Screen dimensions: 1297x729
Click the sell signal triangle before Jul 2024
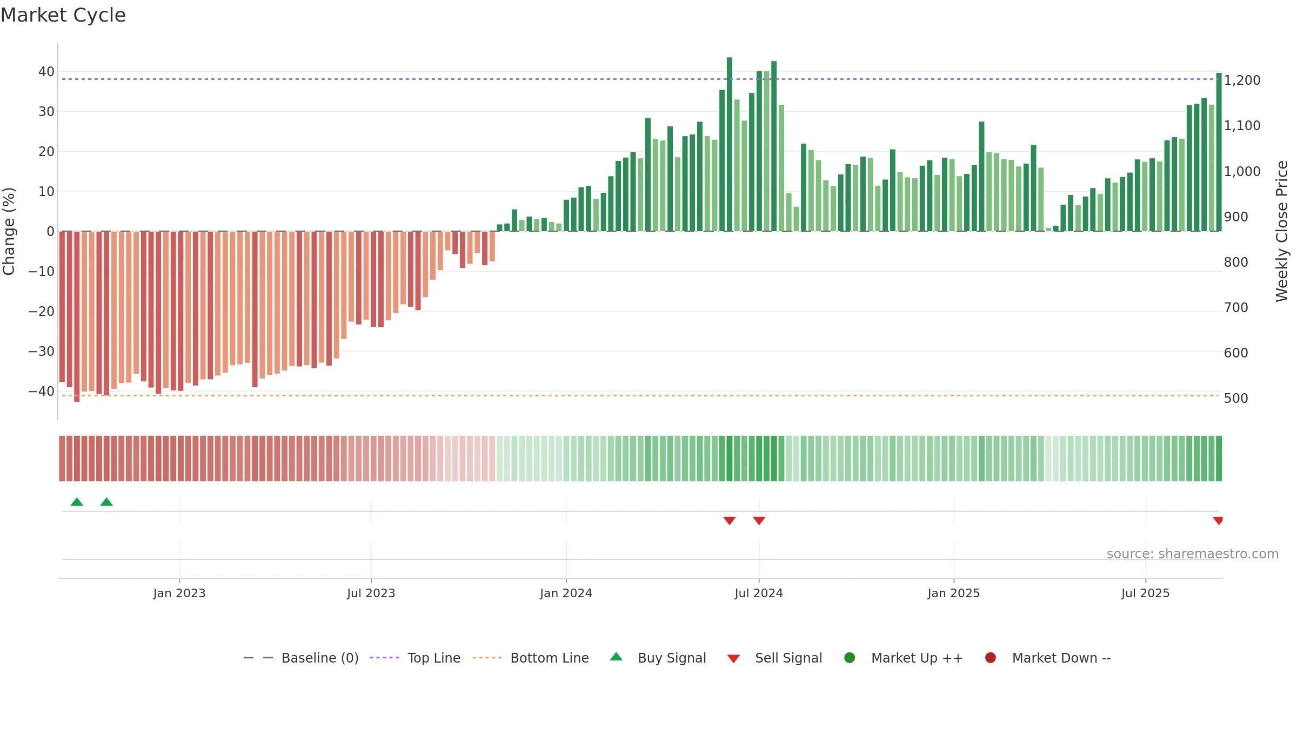click(730, 521)
